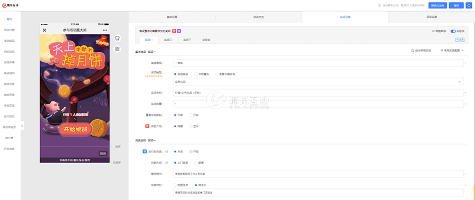Viewport: 475px width, 200px height.
Task: Click the 奖项数量 input field
Action: (x=318, y=104)
